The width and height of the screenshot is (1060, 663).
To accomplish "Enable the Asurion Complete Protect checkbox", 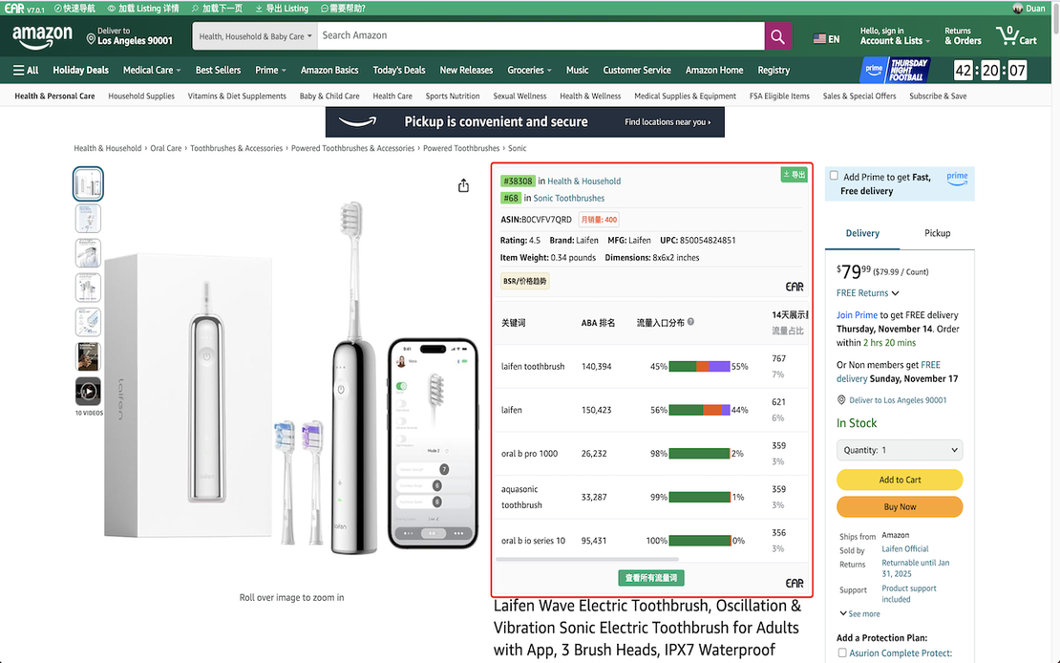I will pyautogui.click(x=841, y=652).
